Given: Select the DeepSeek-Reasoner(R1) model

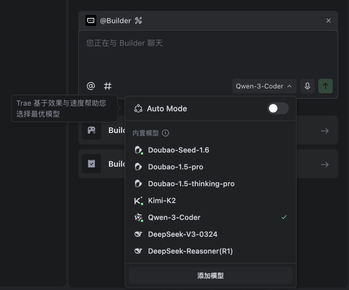Looking at the screenshot, I should (x=211, y=251).
